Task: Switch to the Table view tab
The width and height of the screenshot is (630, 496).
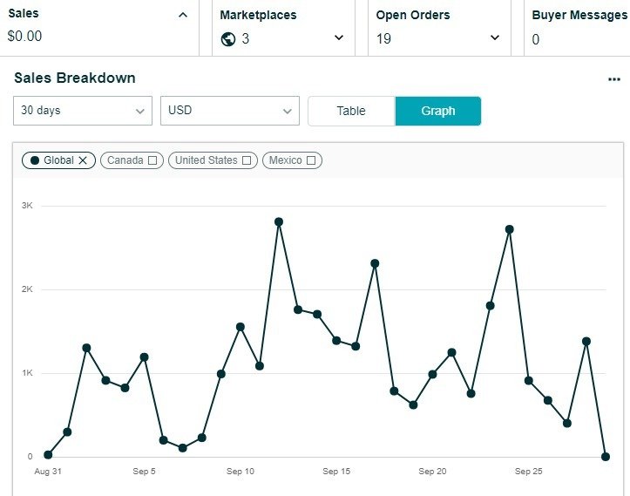Action: point(351,111)
